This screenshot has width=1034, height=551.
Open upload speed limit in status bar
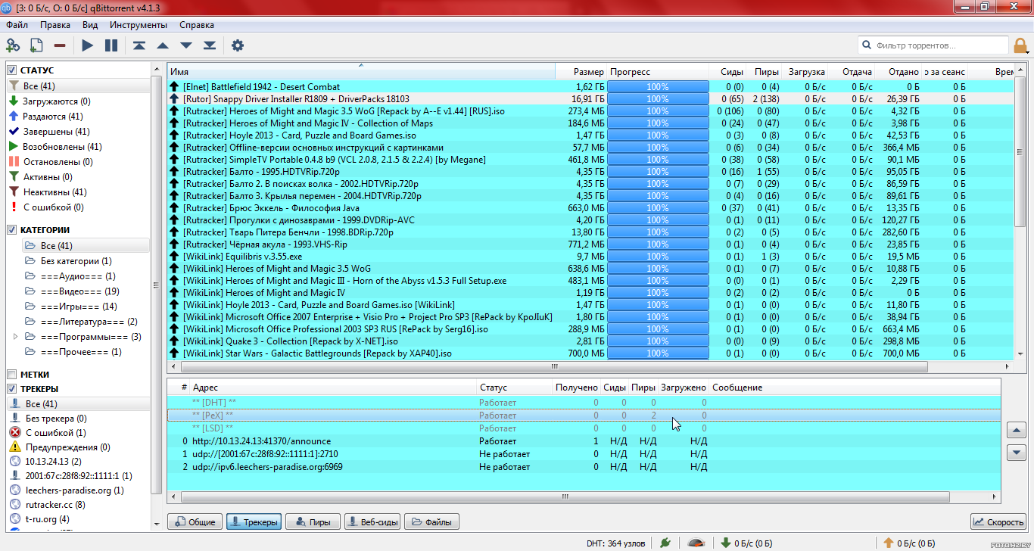click(x=909, y=543)
